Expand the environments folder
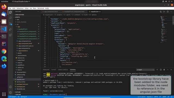Screen dimensions: 174x98 coord(22,56)
